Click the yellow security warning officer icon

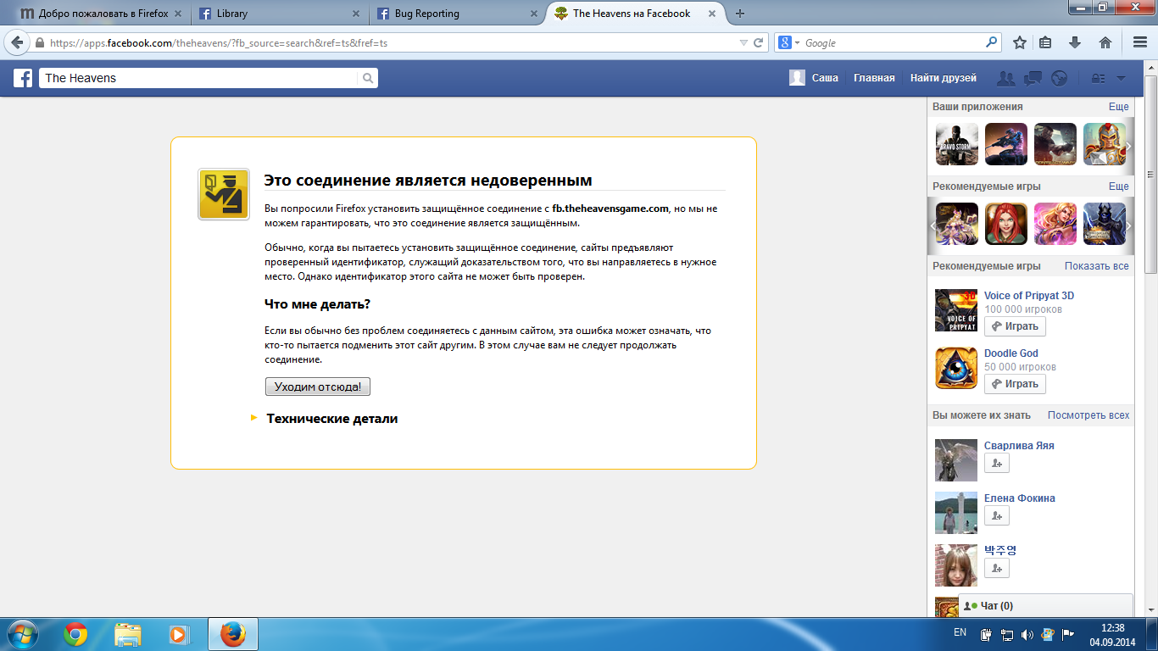pyautogui.click(x=224, y=194)
